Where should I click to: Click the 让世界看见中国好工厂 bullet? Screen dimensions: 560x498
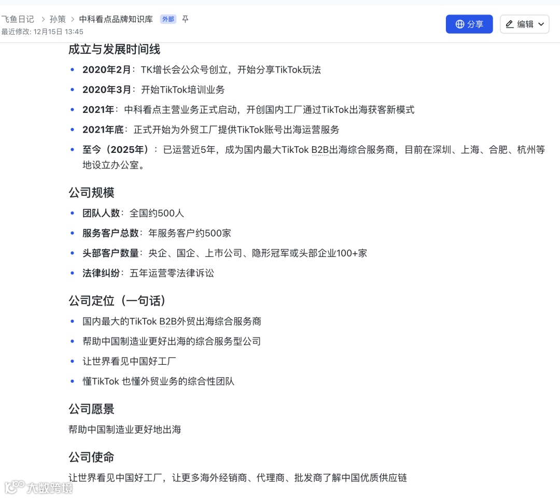(x=129, y=361)
